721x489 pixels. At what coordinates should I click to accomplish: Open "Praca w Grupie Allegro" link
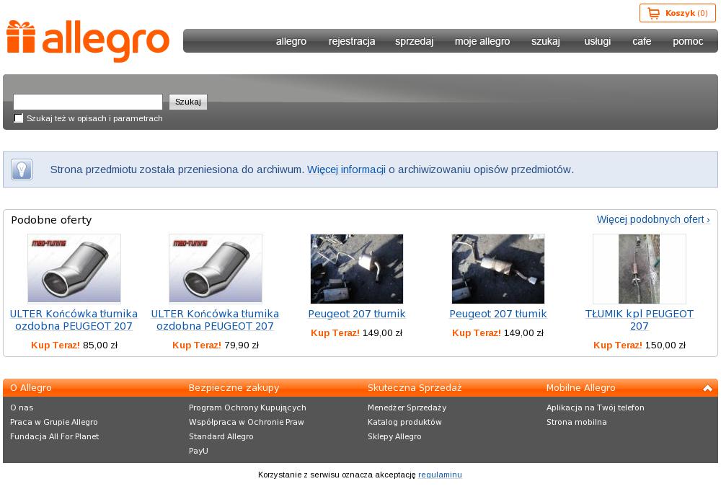[54, 422]
